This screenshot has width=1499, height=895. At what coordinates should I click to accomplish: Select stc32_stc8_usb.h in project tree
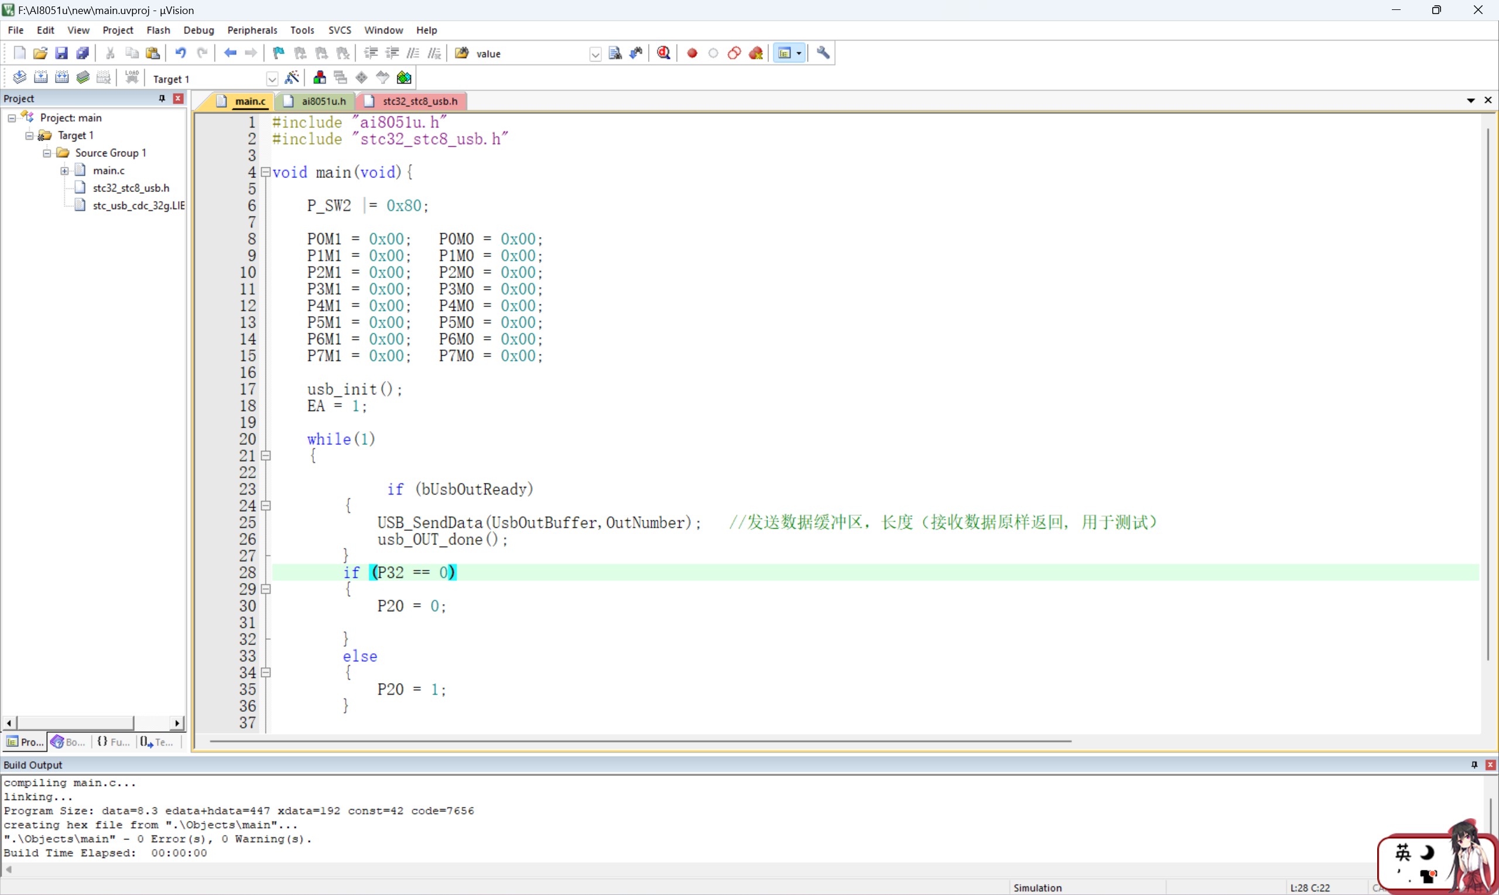131,188
